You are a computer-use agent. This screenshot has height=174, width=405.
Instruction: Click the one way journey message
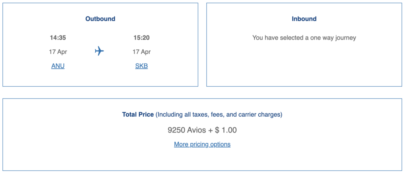coord(304,38)
